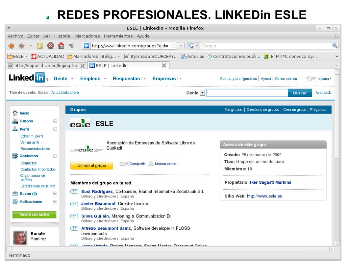This screenshot has height=261, width=348.
Task: Click the horizontal scrollbar at page bottom
Action: 170,248
